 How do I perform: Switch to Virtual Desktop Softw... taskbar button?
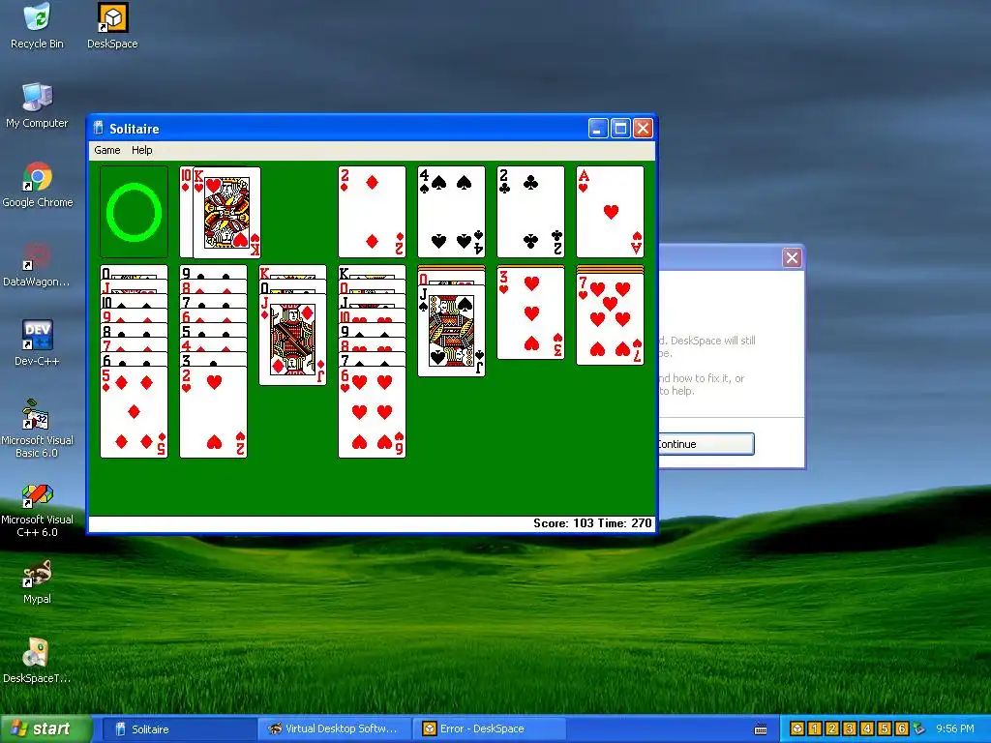coord(335,729)
